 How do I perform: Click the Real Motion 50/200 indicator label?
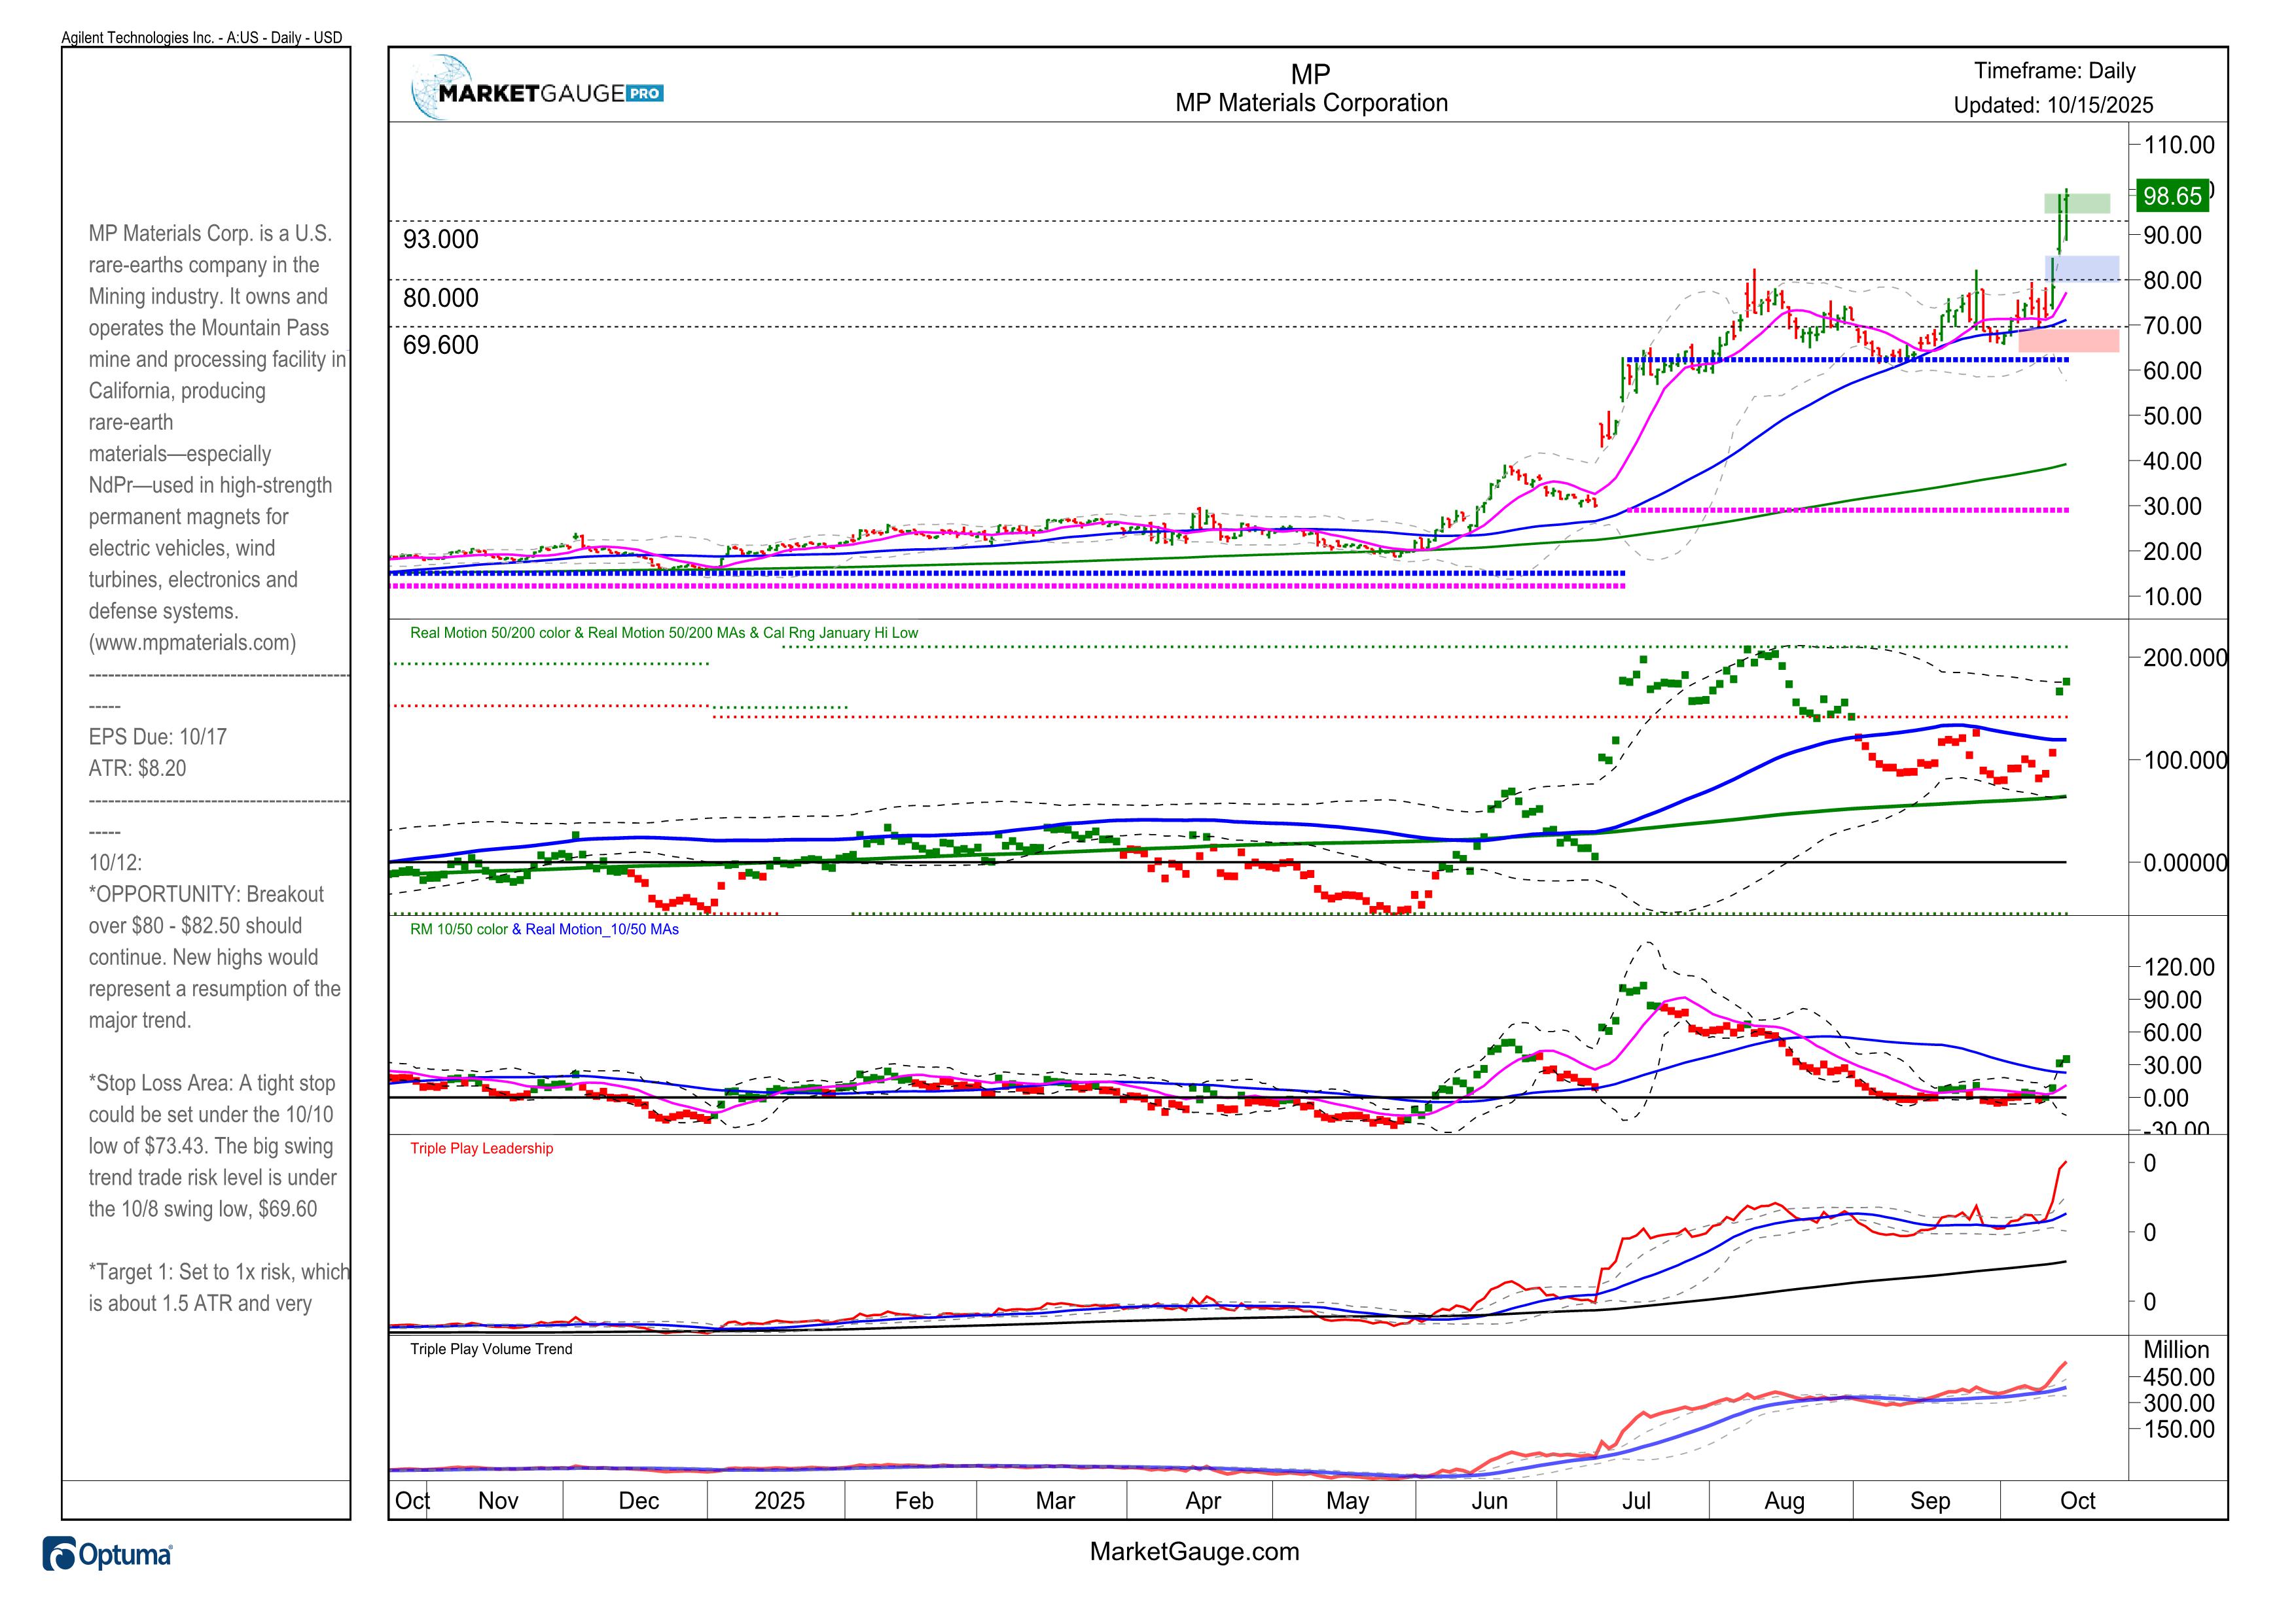pos(663,633)
